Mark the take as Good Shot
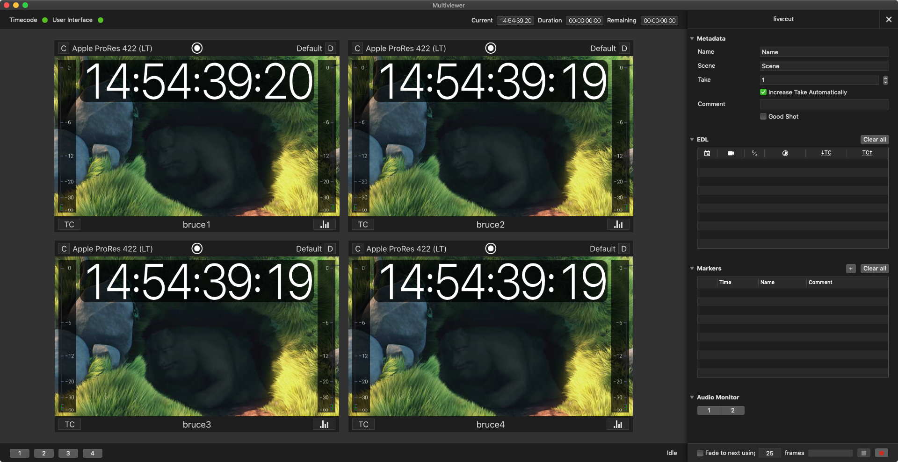 pyautogui.click(x=763, y=117)
